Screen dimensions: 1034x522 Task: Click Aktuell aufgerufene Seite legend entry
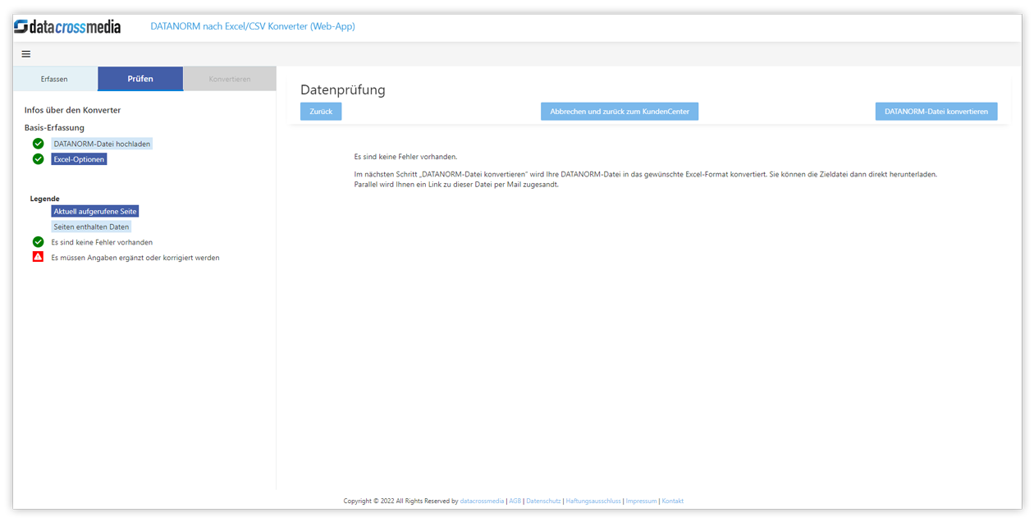[x=95, y=212]
